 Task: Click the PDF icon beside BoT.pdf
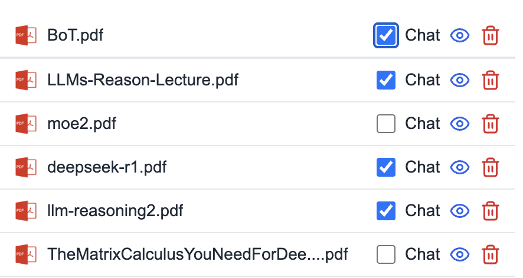[x=26, y=35]
